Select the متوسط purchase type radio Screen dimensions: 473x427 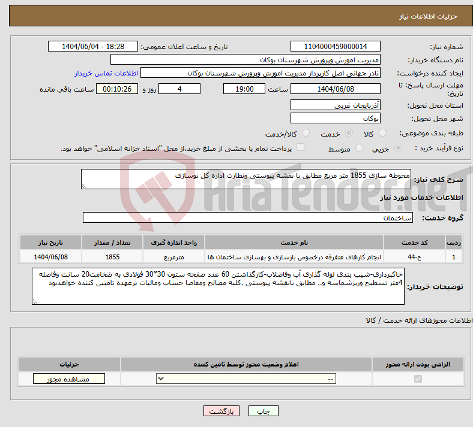pyautogui.click(x=359, y=148)
